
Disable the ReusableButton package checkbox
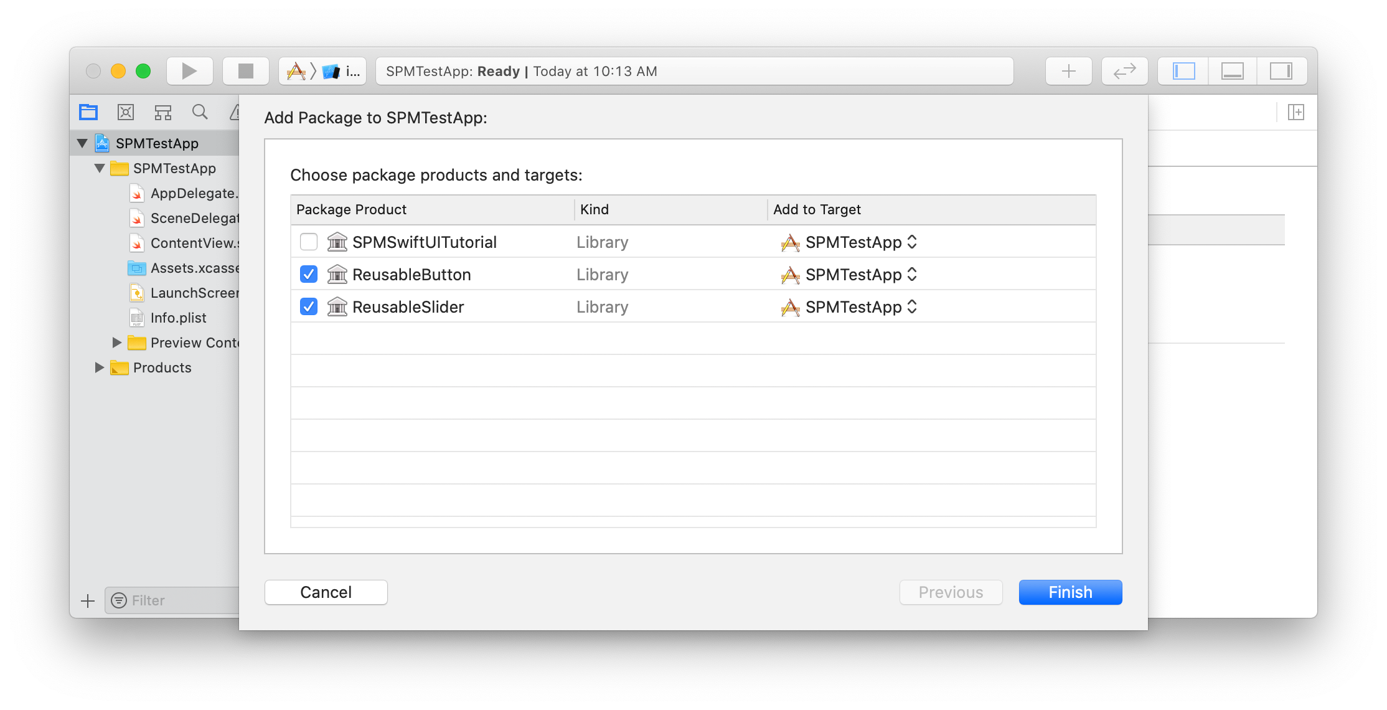point(309,275)
